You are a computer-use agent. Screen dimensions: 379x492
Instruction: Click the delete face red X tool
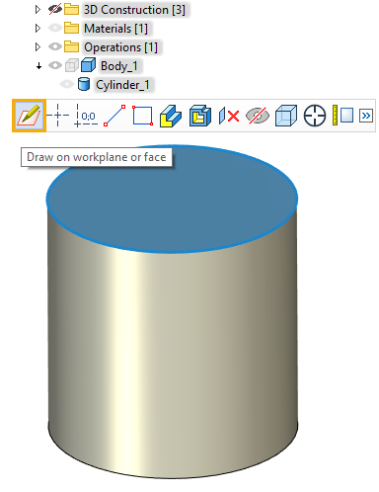pos(229,116)
